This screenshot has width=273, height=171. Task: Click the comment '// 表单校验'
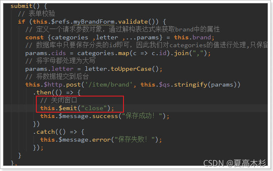click(x=37, y=14)
